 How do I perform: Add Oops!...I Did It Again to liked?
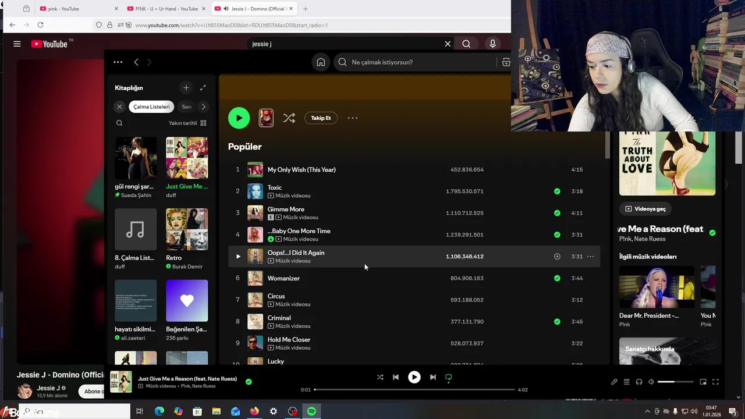point(557,257)
